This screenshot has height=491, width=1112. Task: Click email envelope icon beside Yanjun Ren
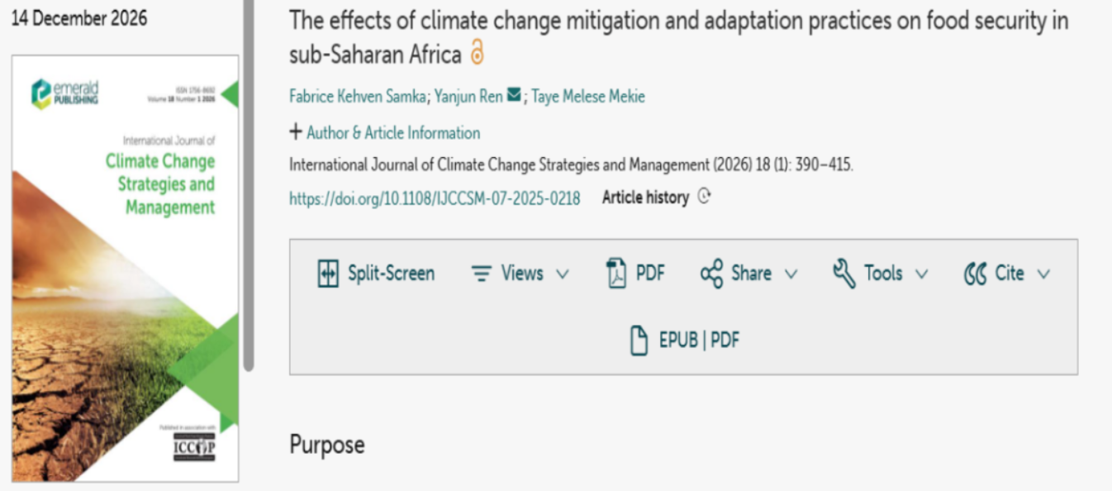coord(514,96)
